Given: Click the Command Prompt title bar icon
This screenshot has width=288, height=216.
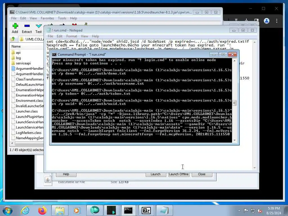Looking at the screenshot, I should (54, 55).
